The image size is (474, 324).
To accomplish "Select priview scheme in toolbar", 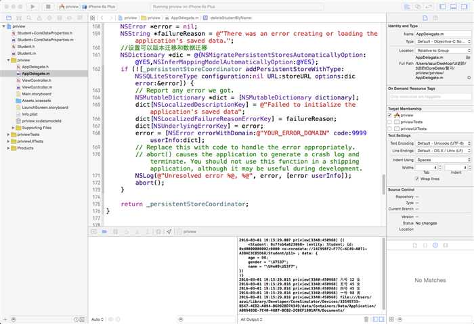I will point(69,7).
